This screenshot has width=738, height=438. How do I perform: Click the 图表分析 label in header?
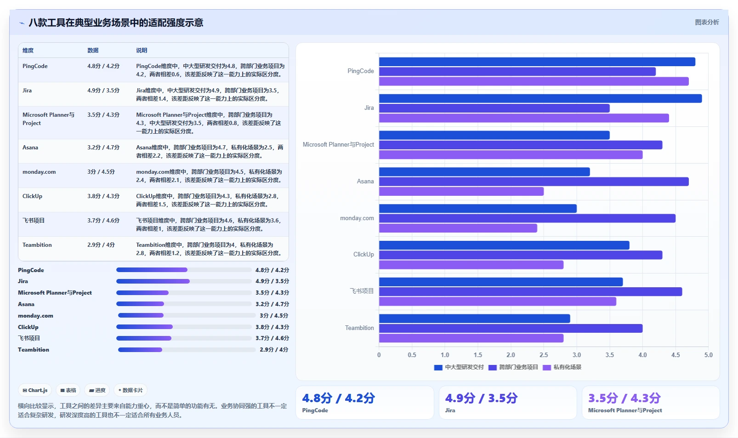click(707, 22)
